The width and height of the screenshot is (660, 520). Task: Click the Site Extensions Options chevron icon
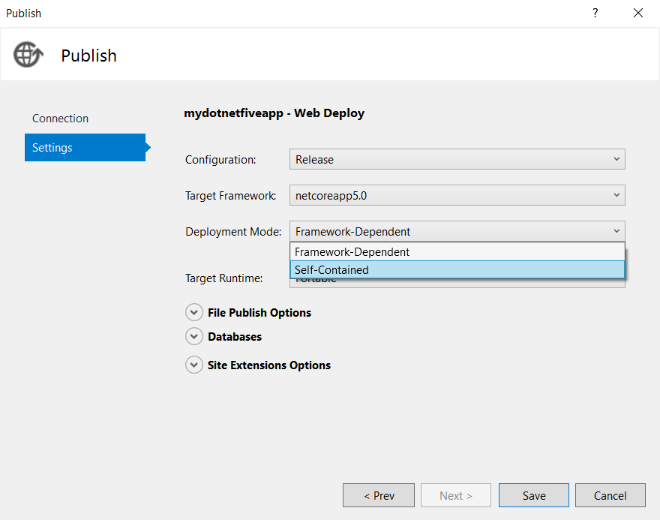point(194,365)
